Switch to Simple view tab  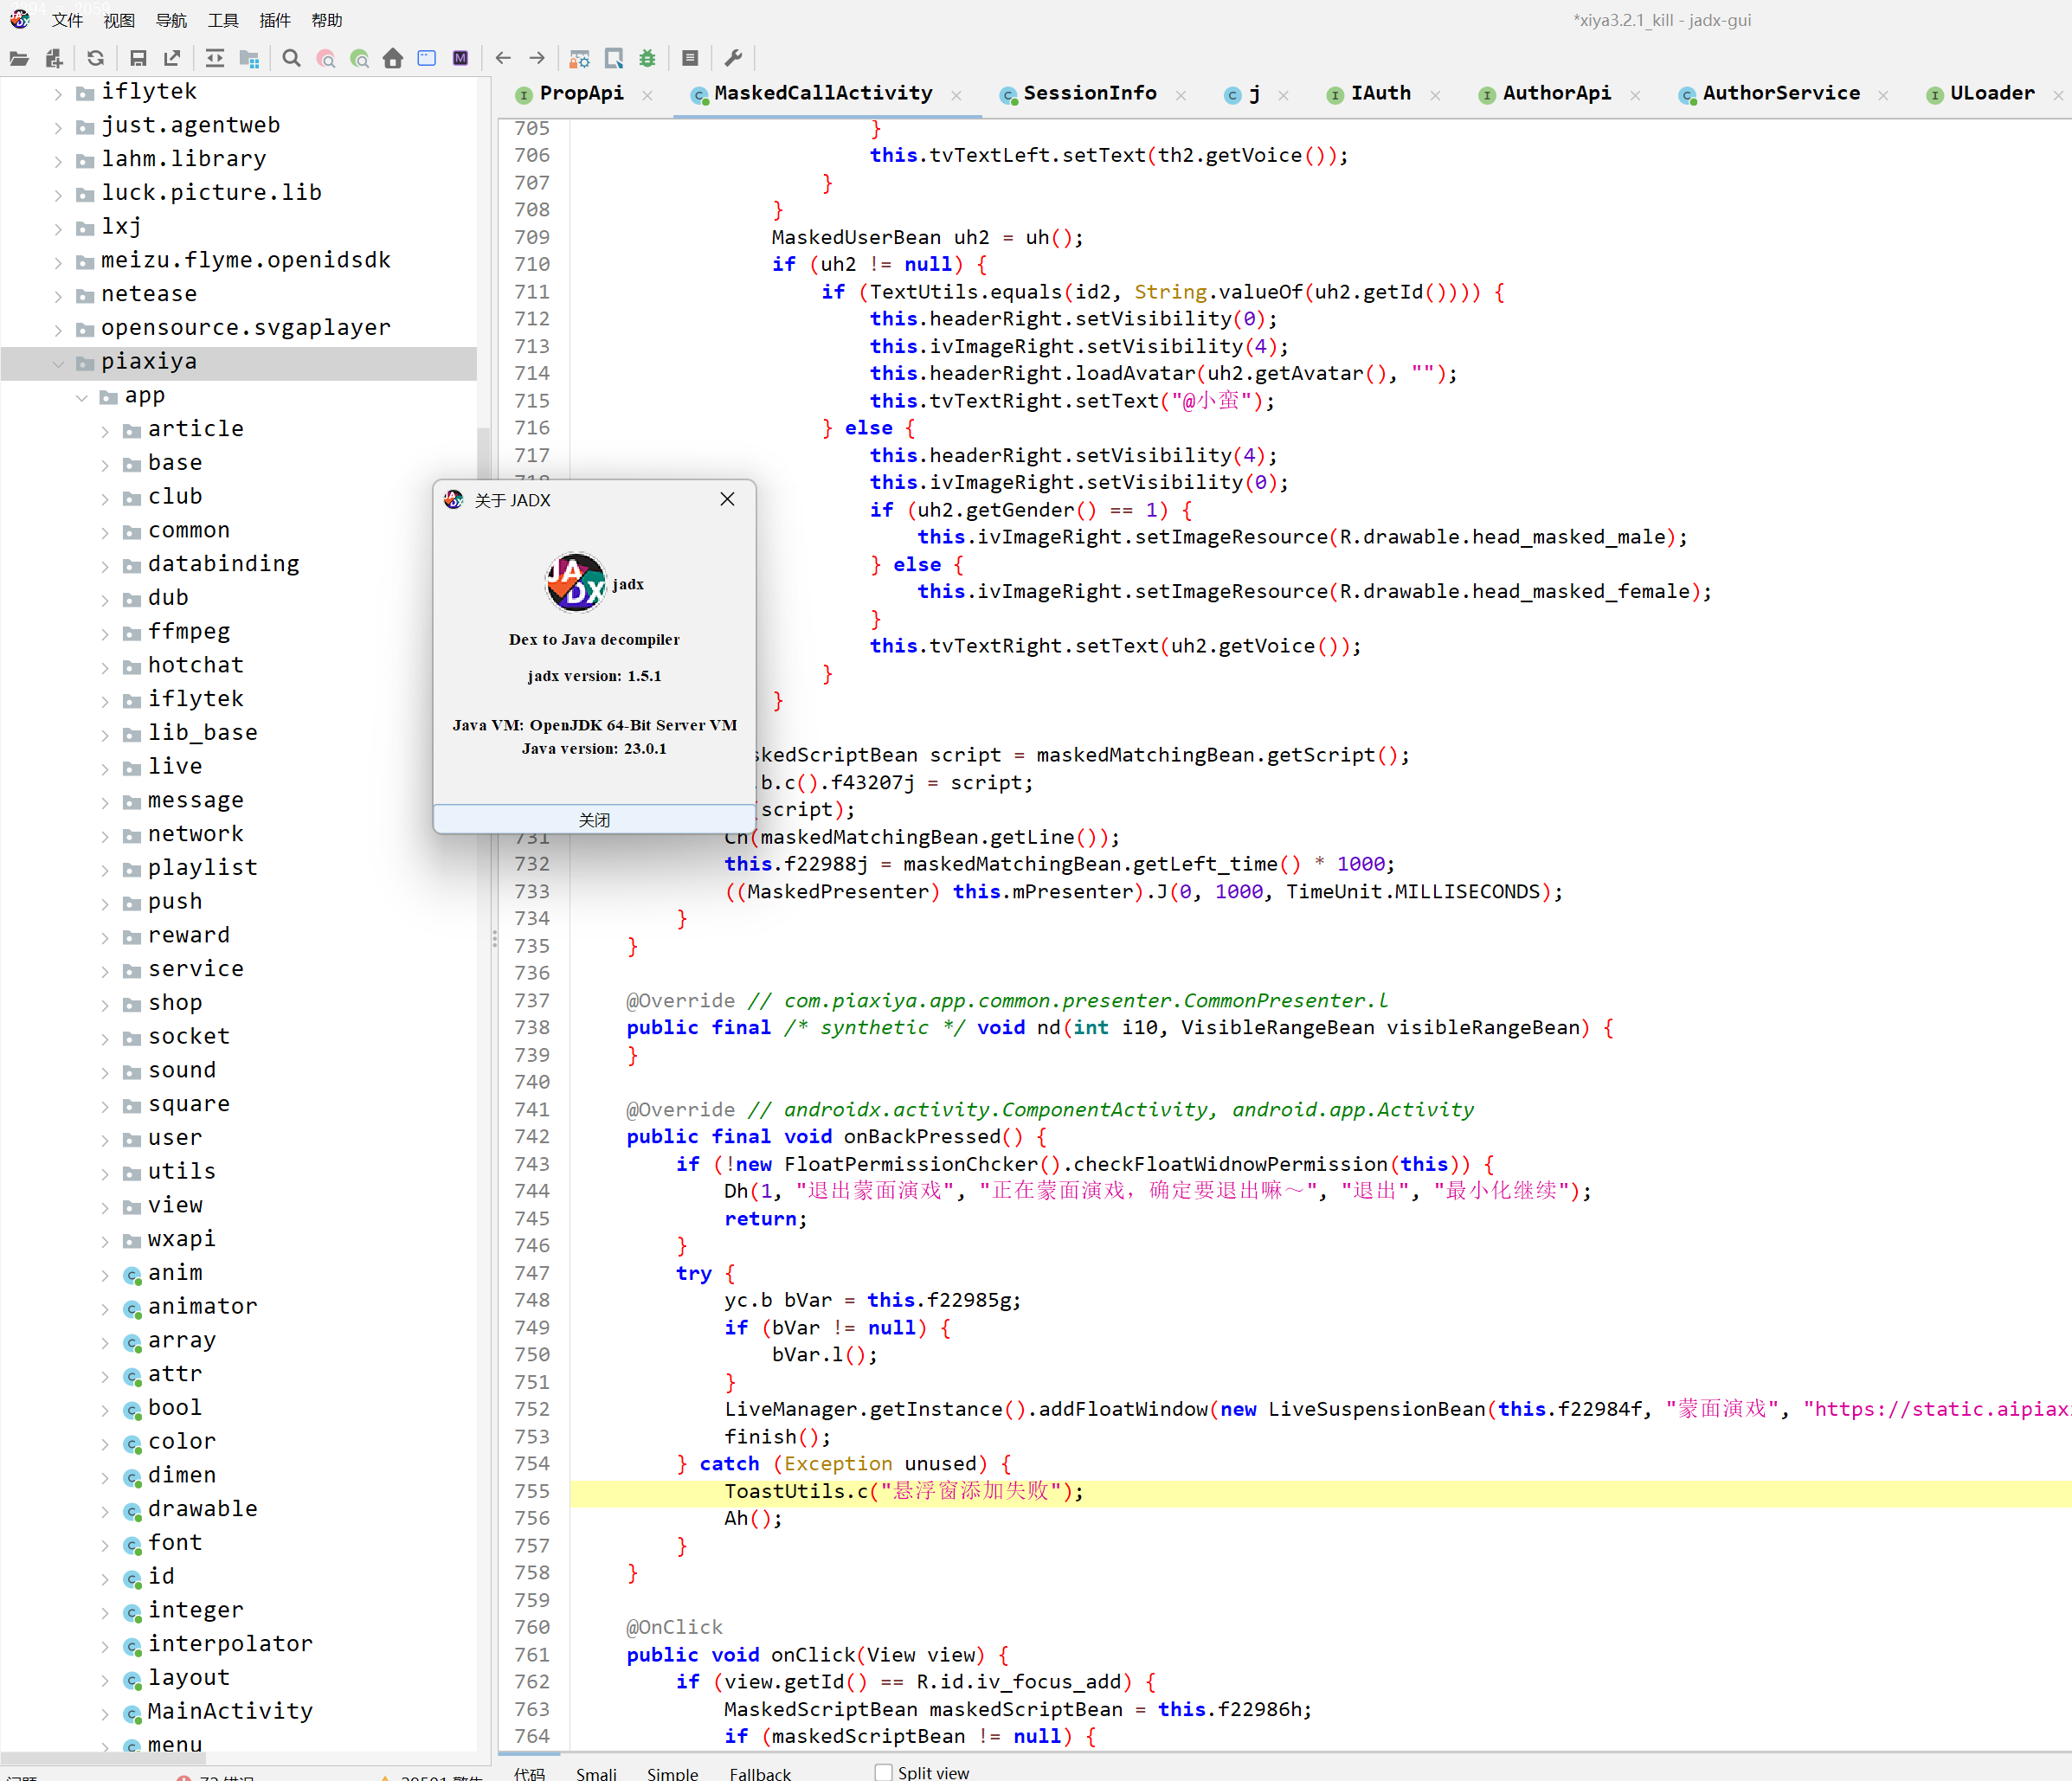coord(672,1773)
